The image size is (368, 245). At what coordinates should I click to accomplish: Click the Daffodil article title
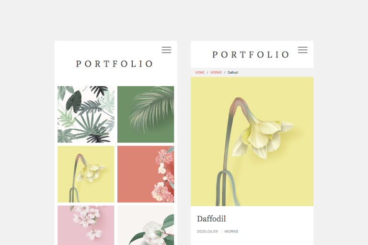tap(211, 219)
